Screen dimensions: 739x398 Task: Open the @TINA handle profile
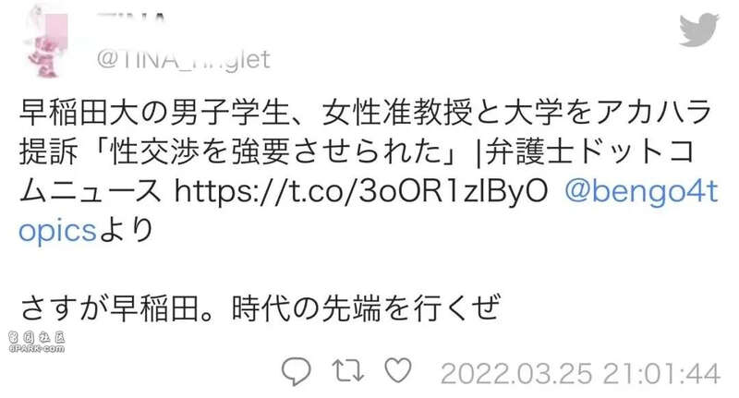pyautogui.click(x=183, y=60)
